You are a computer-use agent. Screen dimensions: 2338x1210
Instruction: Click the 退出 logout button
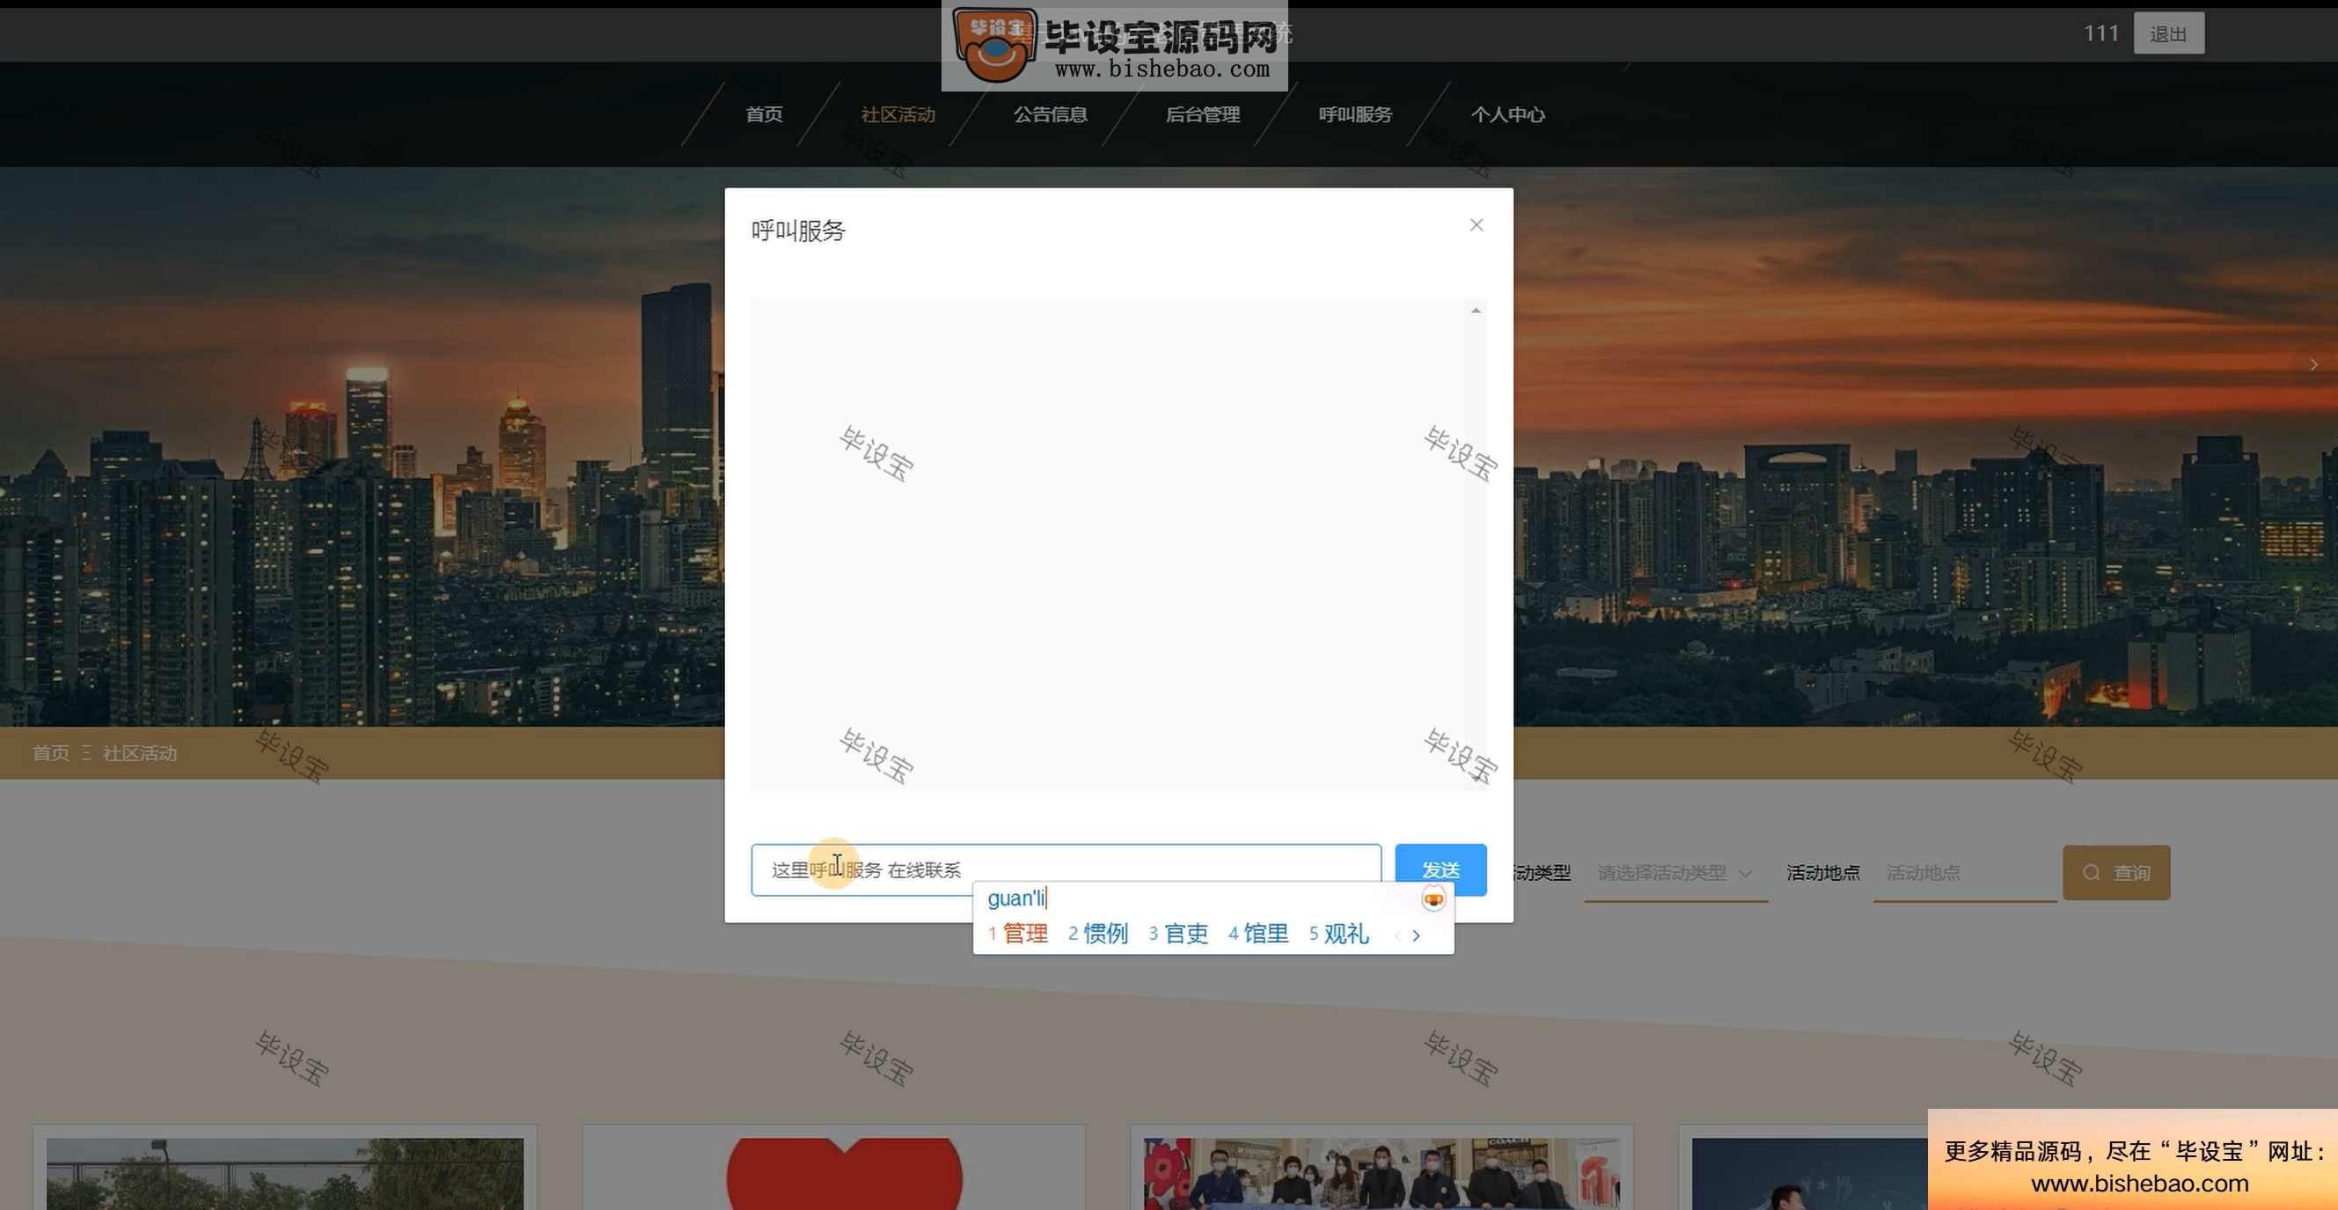2168,33
